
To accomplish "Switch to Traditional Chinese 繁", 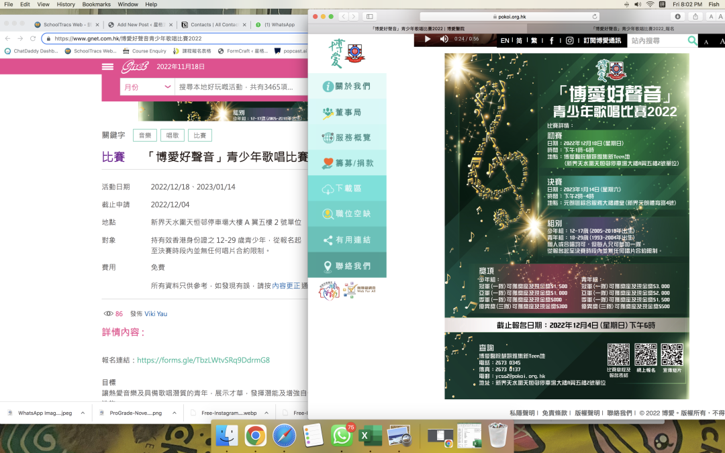I will coord(534,41).
